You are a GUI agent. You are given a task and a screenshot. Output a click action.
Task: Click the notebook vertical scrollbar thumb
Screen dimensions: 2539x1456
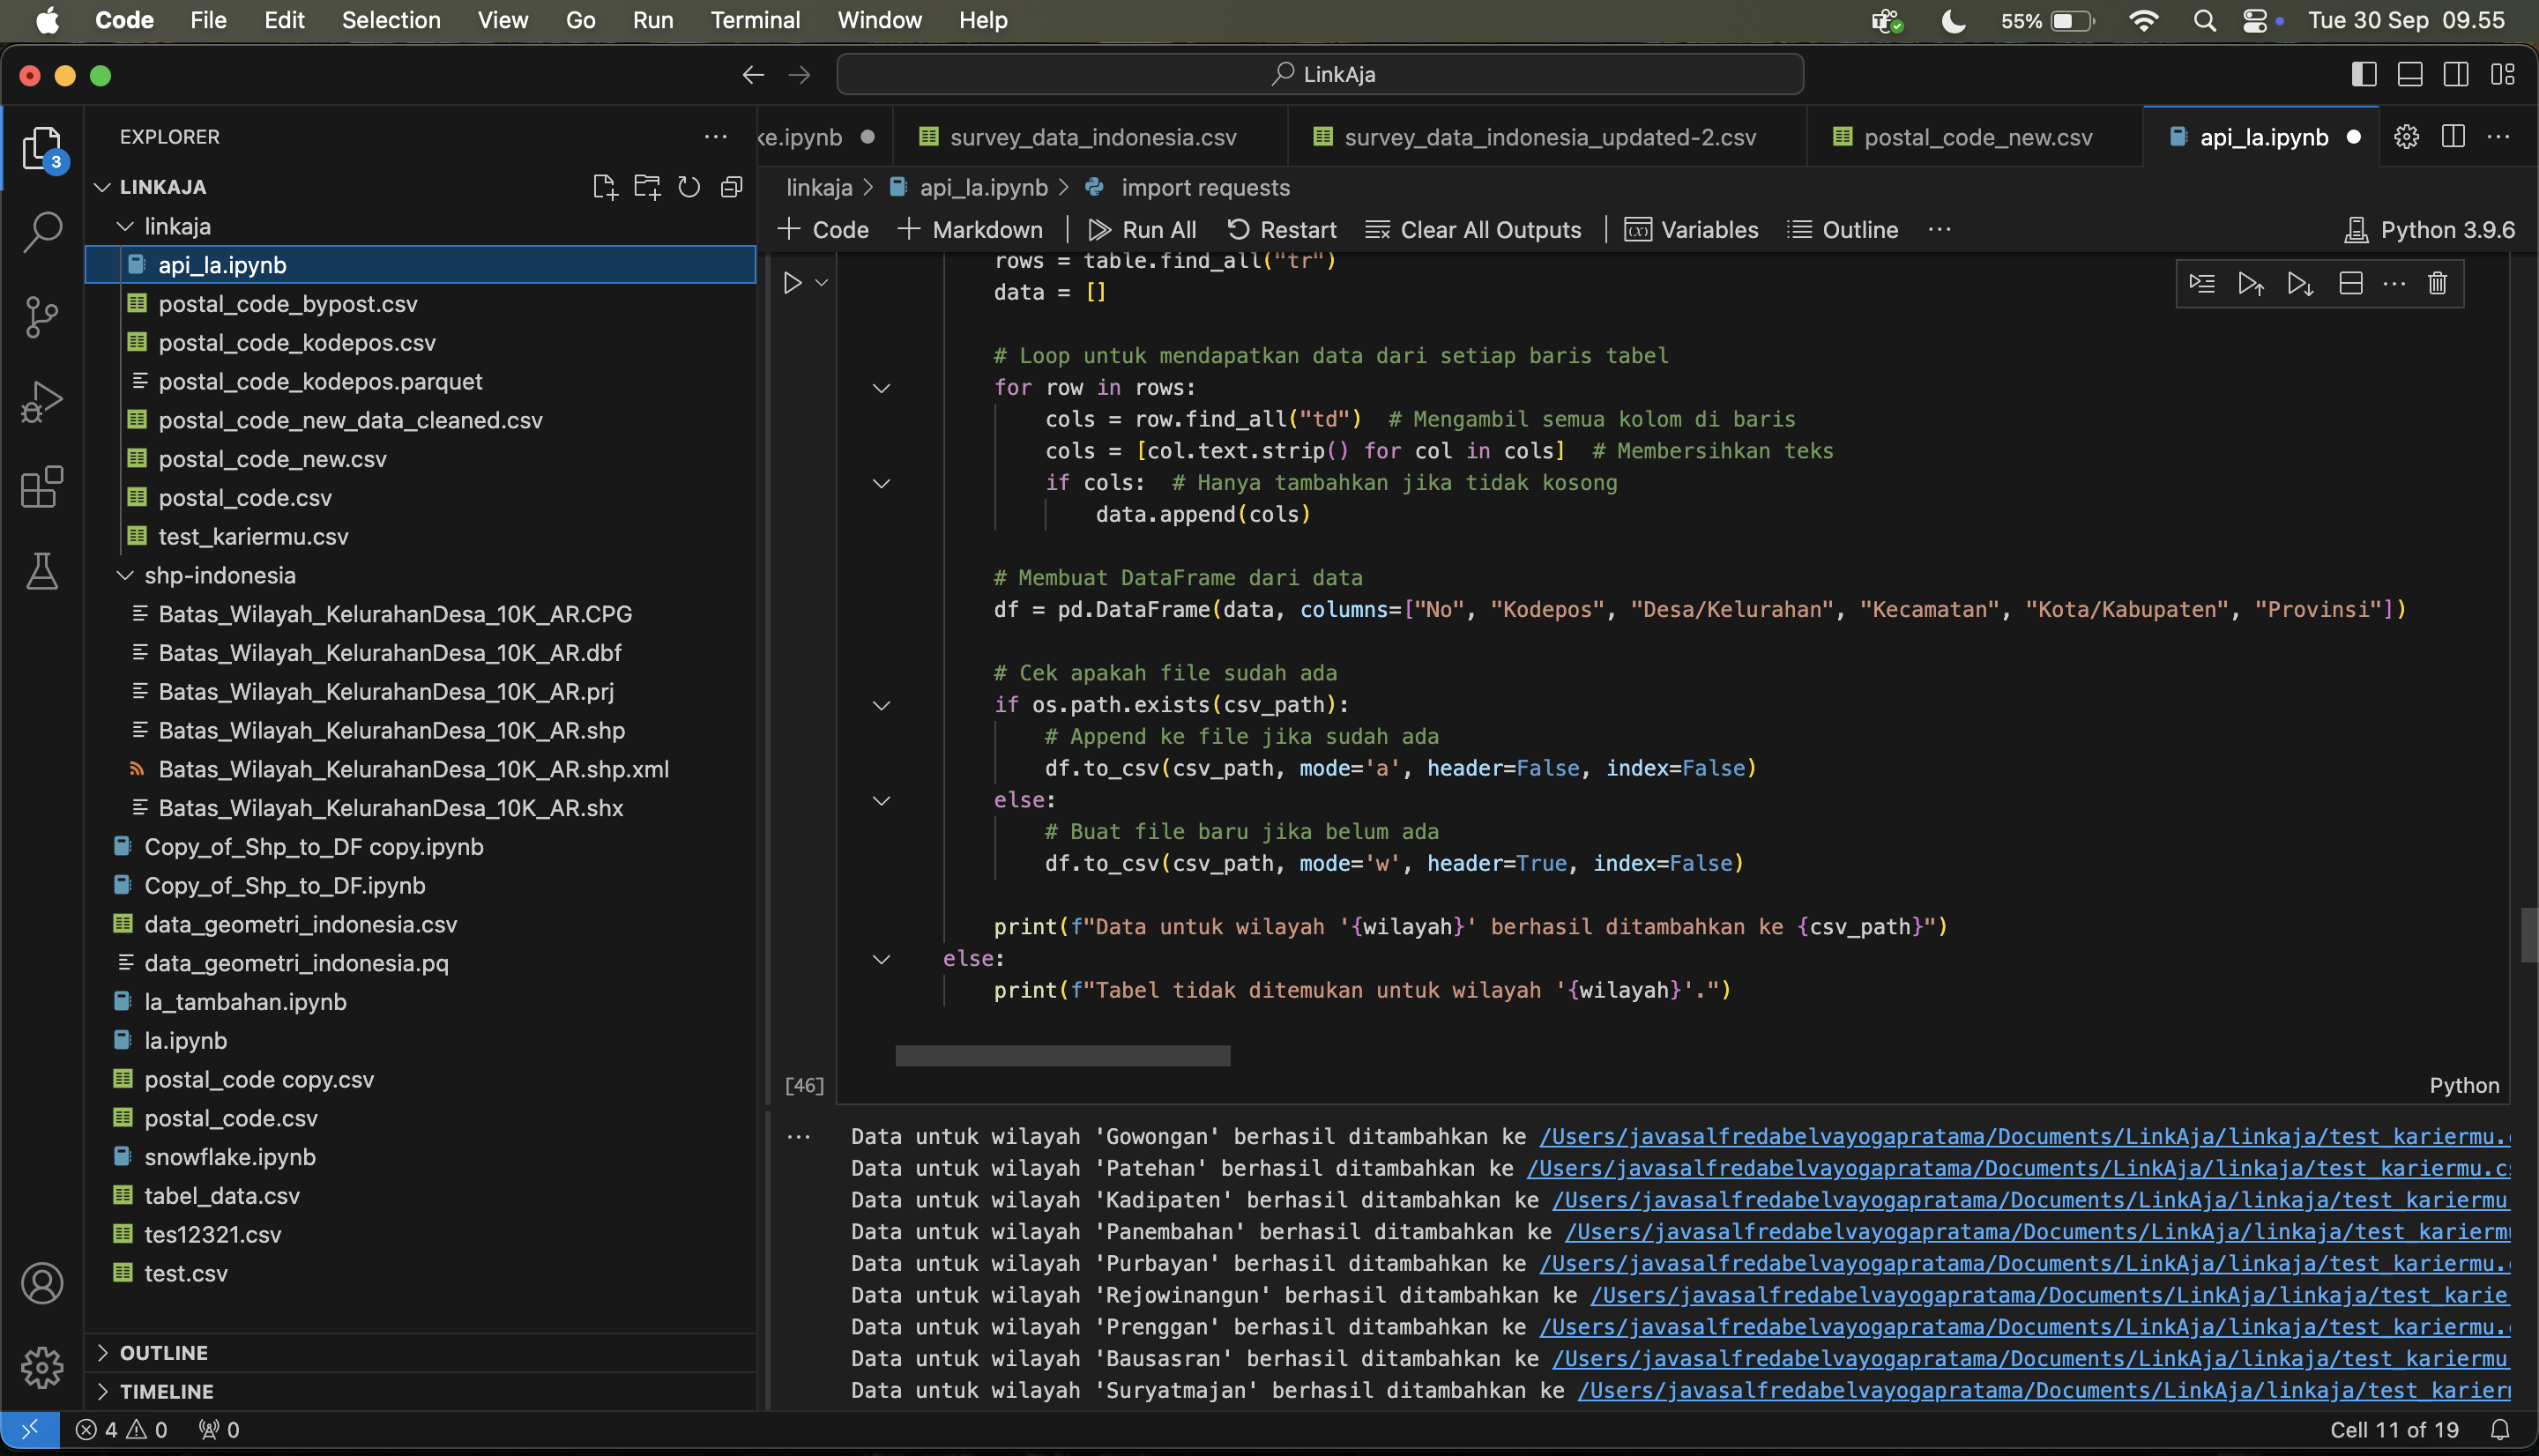coord(2529,934)
